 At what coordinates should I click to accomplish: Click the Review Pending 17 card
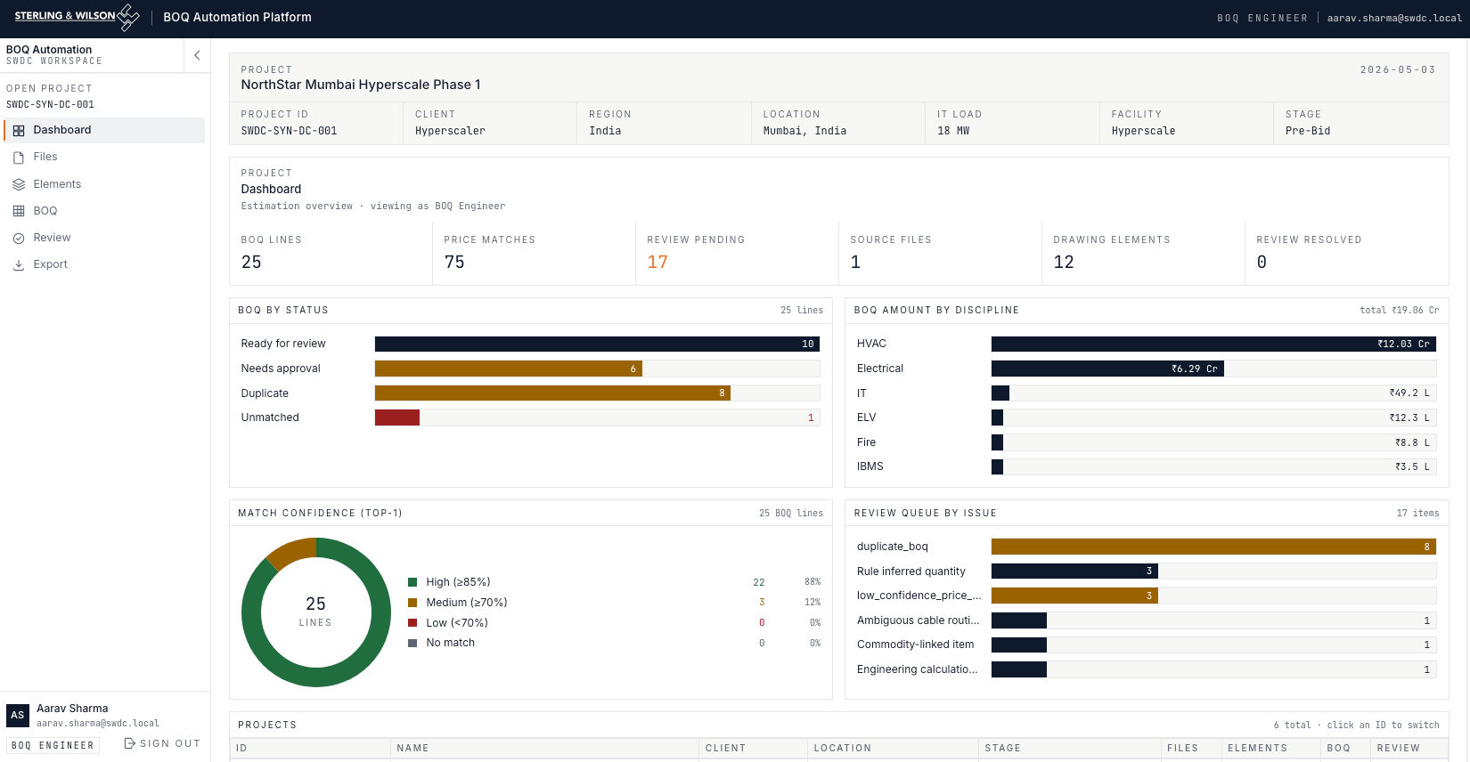tap(737, 253)
